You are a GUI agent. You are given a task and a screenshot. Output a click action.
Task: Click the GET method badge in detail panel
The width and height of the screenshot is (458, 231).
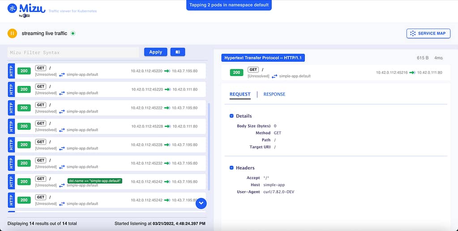click(x=253, y=70)
